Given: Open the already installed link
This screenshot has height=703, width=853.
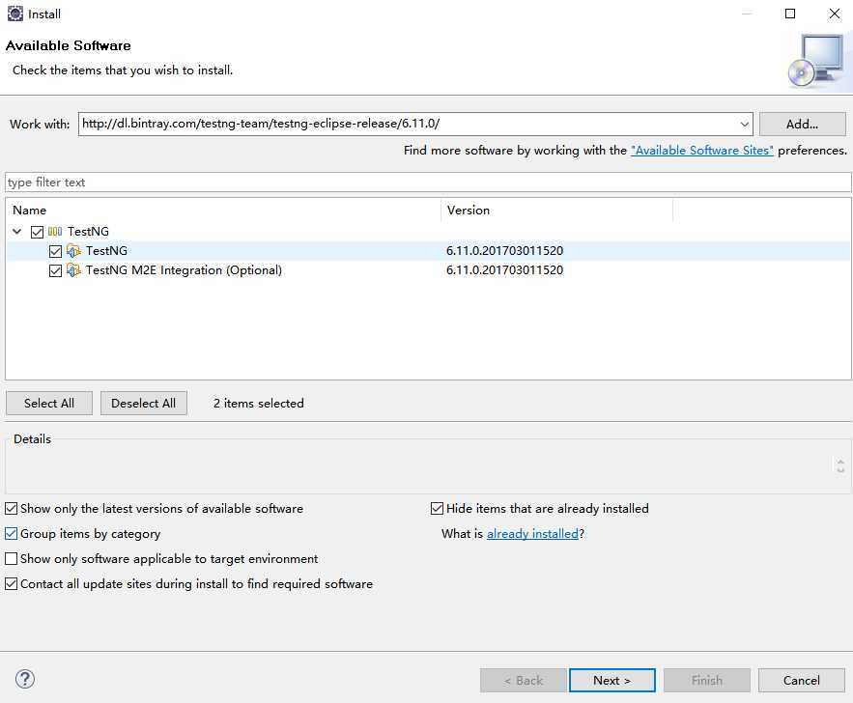Looking at the screenshot, I should 532,534.
